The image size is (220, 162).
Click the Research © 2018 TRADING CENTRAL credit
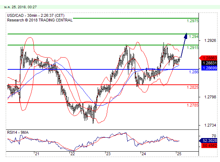pos(40,20)
